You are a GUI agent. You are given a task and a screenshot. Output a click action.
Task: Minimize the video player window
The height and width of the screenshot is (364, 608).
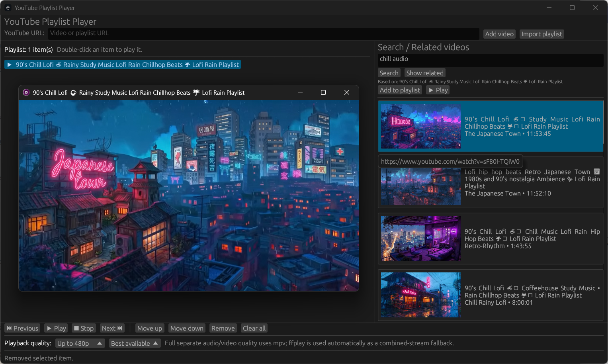point(300,92)
